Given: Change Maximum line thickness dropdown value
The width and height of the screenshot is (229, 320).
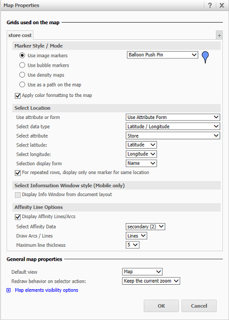Looking at the screenshot, I should pos(132,245).
